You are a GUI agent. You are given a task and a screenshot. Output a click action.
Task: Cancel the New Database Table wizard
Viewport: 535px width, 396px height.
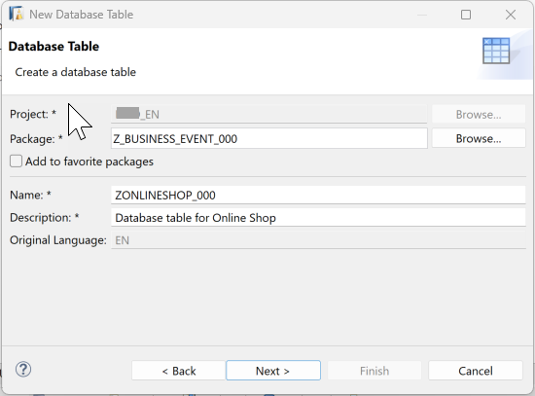coord(476,371)
